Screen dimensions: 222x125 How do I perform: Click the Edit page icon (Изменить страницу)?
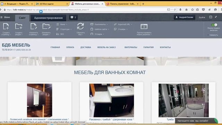(34, 26)
